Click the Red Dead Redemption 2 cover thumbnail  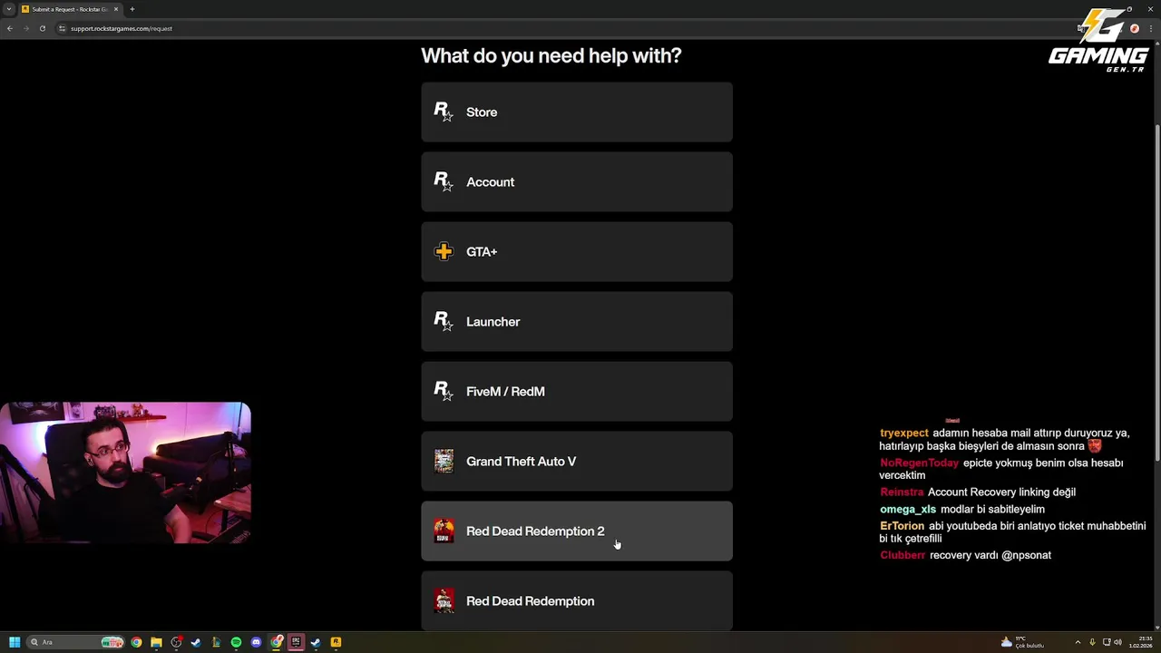(444, 531)
